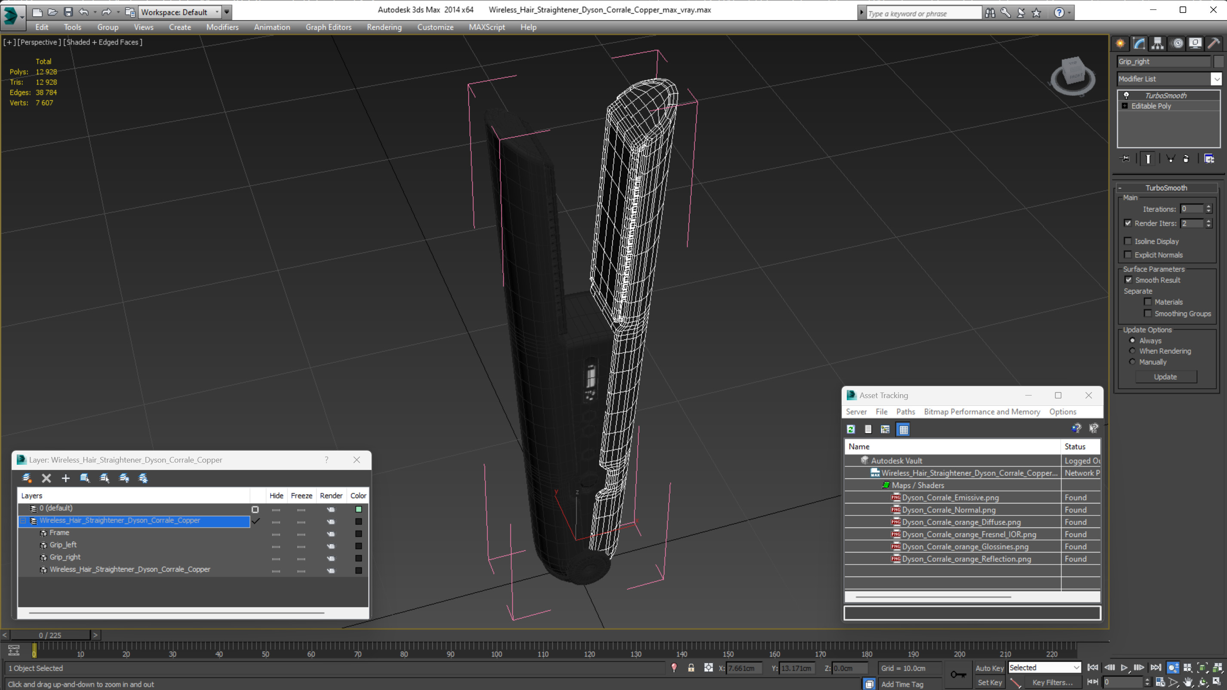Viewport: 1227px width, 690px height.
Task: Select the Always update radio option
Action: [x=1133, y=340]
